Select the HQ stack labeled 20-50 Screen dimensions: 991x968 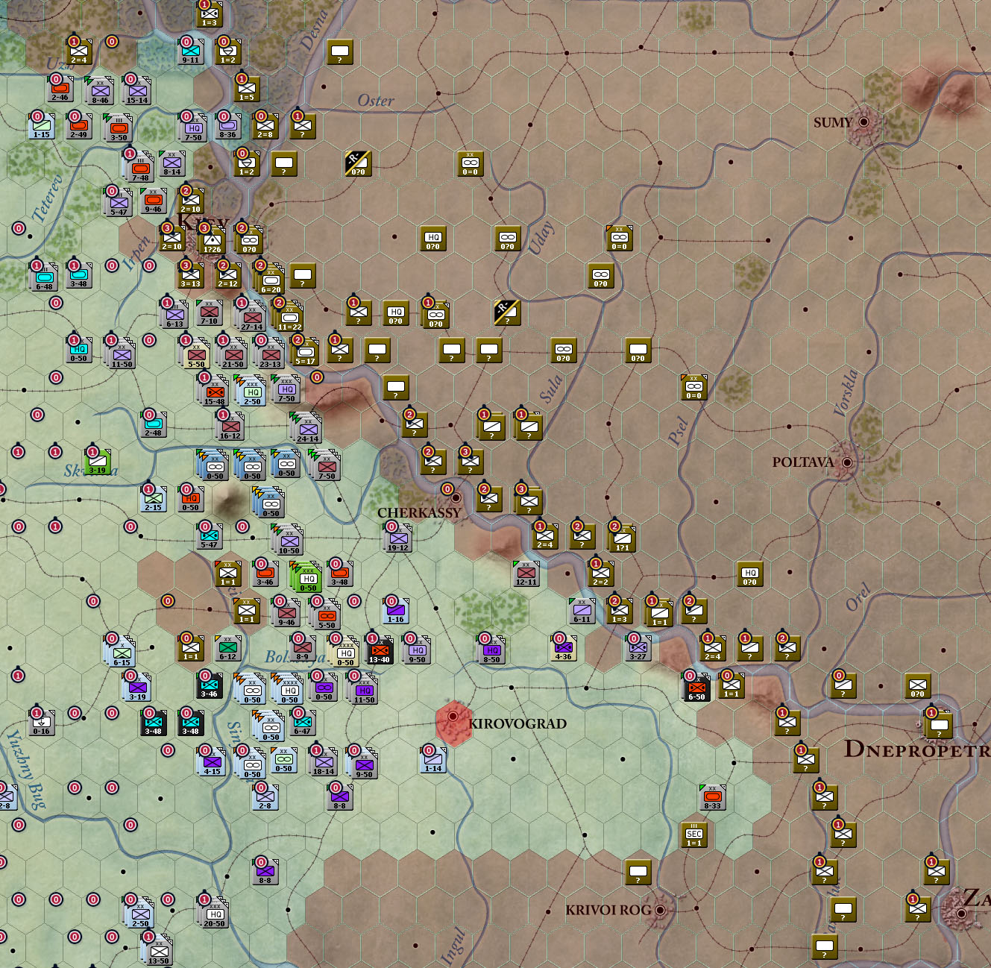point(214,912)
